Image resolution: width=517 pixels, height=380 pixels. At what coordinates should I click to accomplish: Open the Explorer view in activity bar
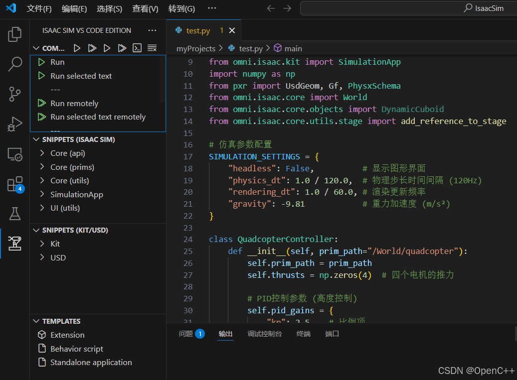(x=14, y=34)
